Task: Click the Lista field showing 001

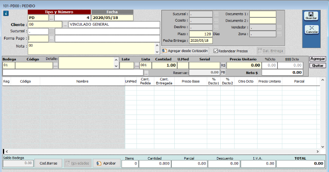Action: 146,65
